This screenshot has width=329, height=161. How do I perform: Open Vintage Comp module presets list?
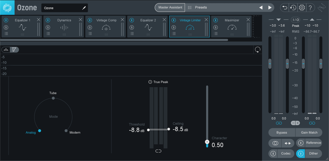coord(90,34)
